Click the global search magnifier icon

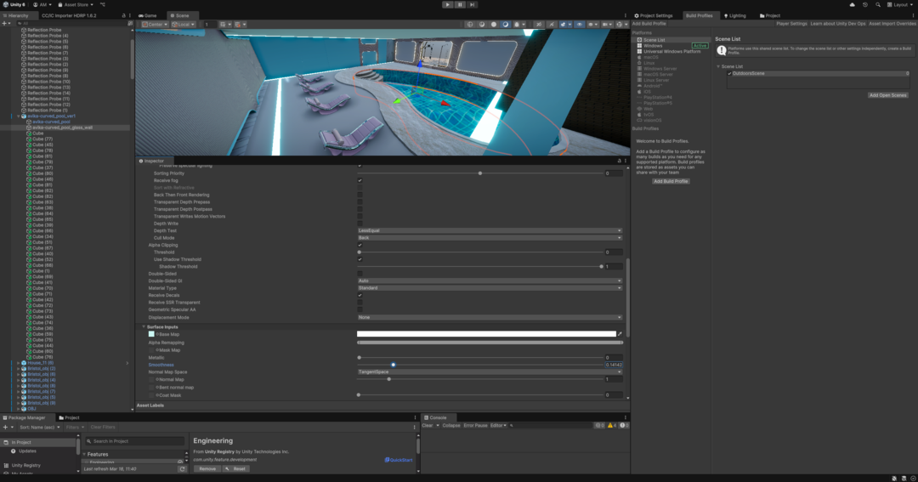click(x=877, y=5)
